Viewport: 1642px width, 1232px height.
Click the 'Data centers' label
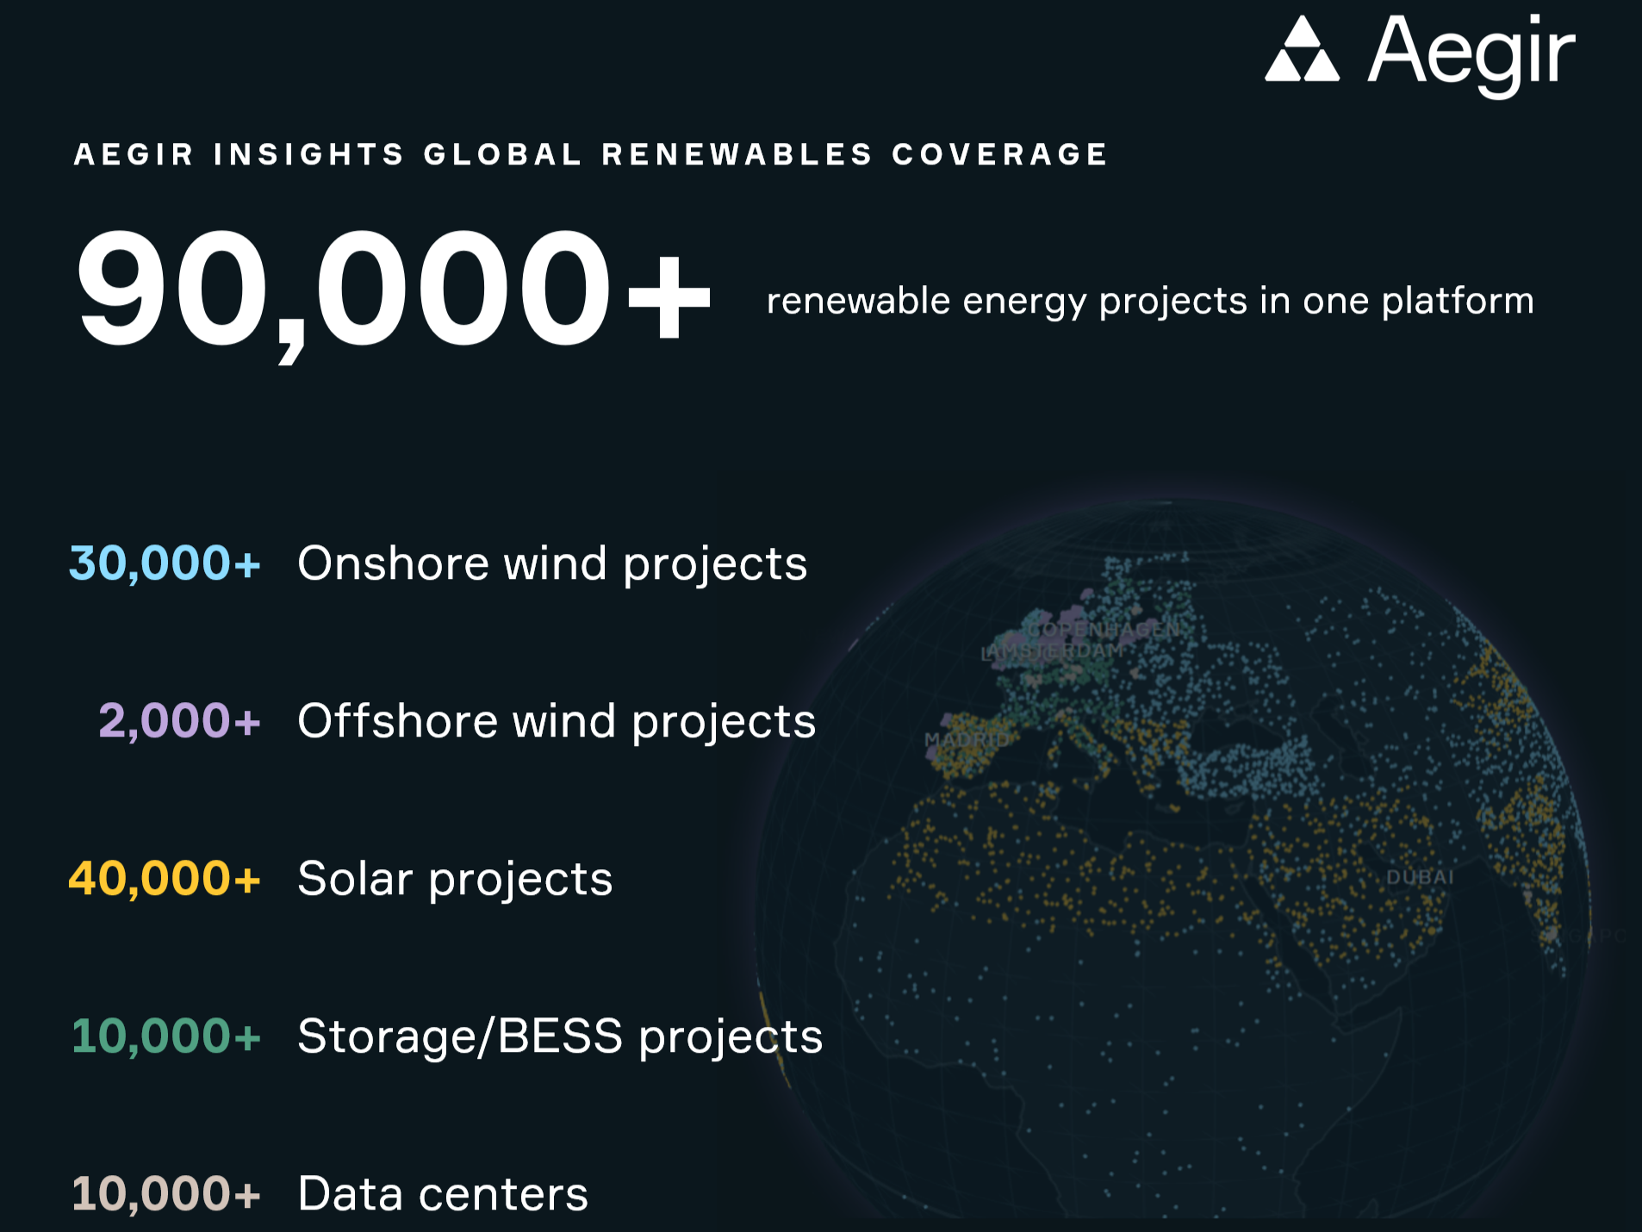tap(443, 1194)
